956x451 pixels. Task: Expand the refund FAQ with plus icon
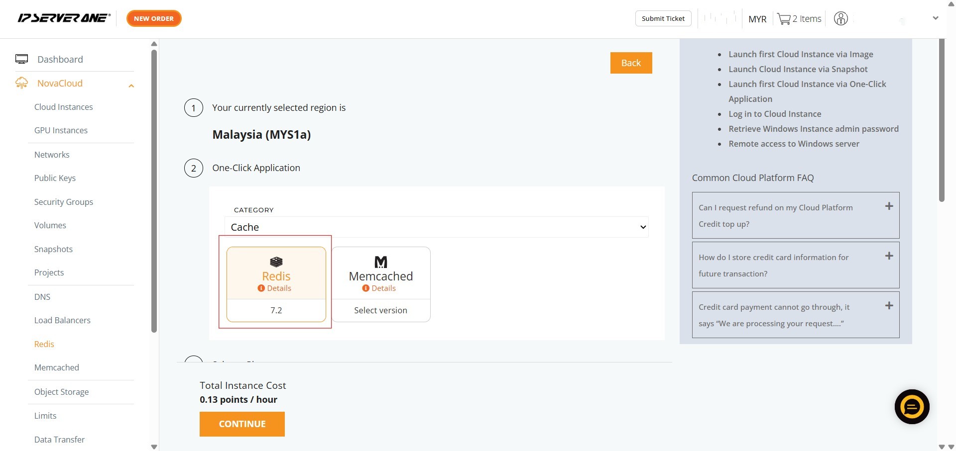point(889,206)
